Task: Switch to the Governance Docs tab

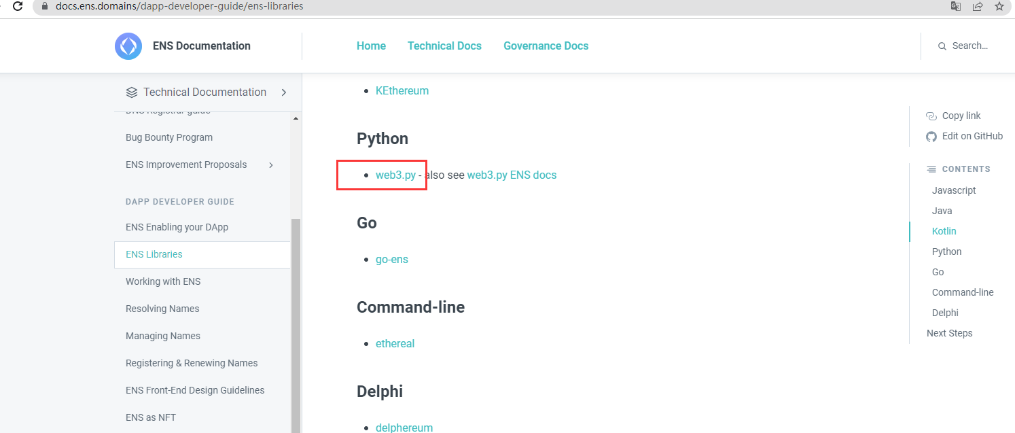Action: (546, 46)
